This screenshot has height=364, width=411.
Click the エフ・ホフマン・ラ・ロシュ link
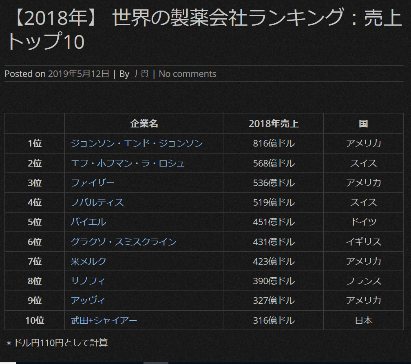[128, 163]
